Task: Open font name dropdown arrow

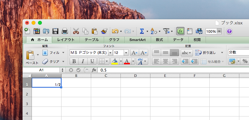Action: [110, 53]
